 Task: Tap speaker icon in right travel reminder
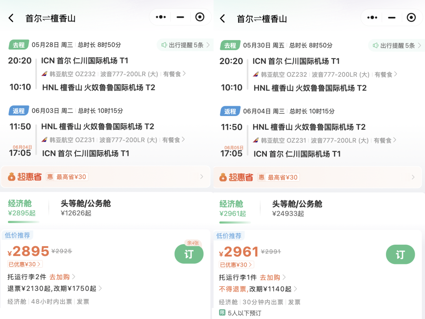coord(375,46)
